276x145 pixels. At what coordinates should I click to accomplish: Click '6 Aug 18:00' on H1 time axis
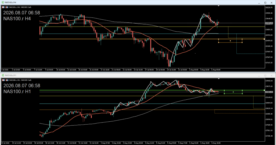pos(216,143)
